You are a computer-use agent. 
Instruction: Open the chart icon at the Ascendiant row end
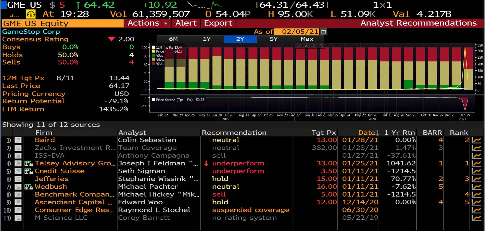[477, 202]
